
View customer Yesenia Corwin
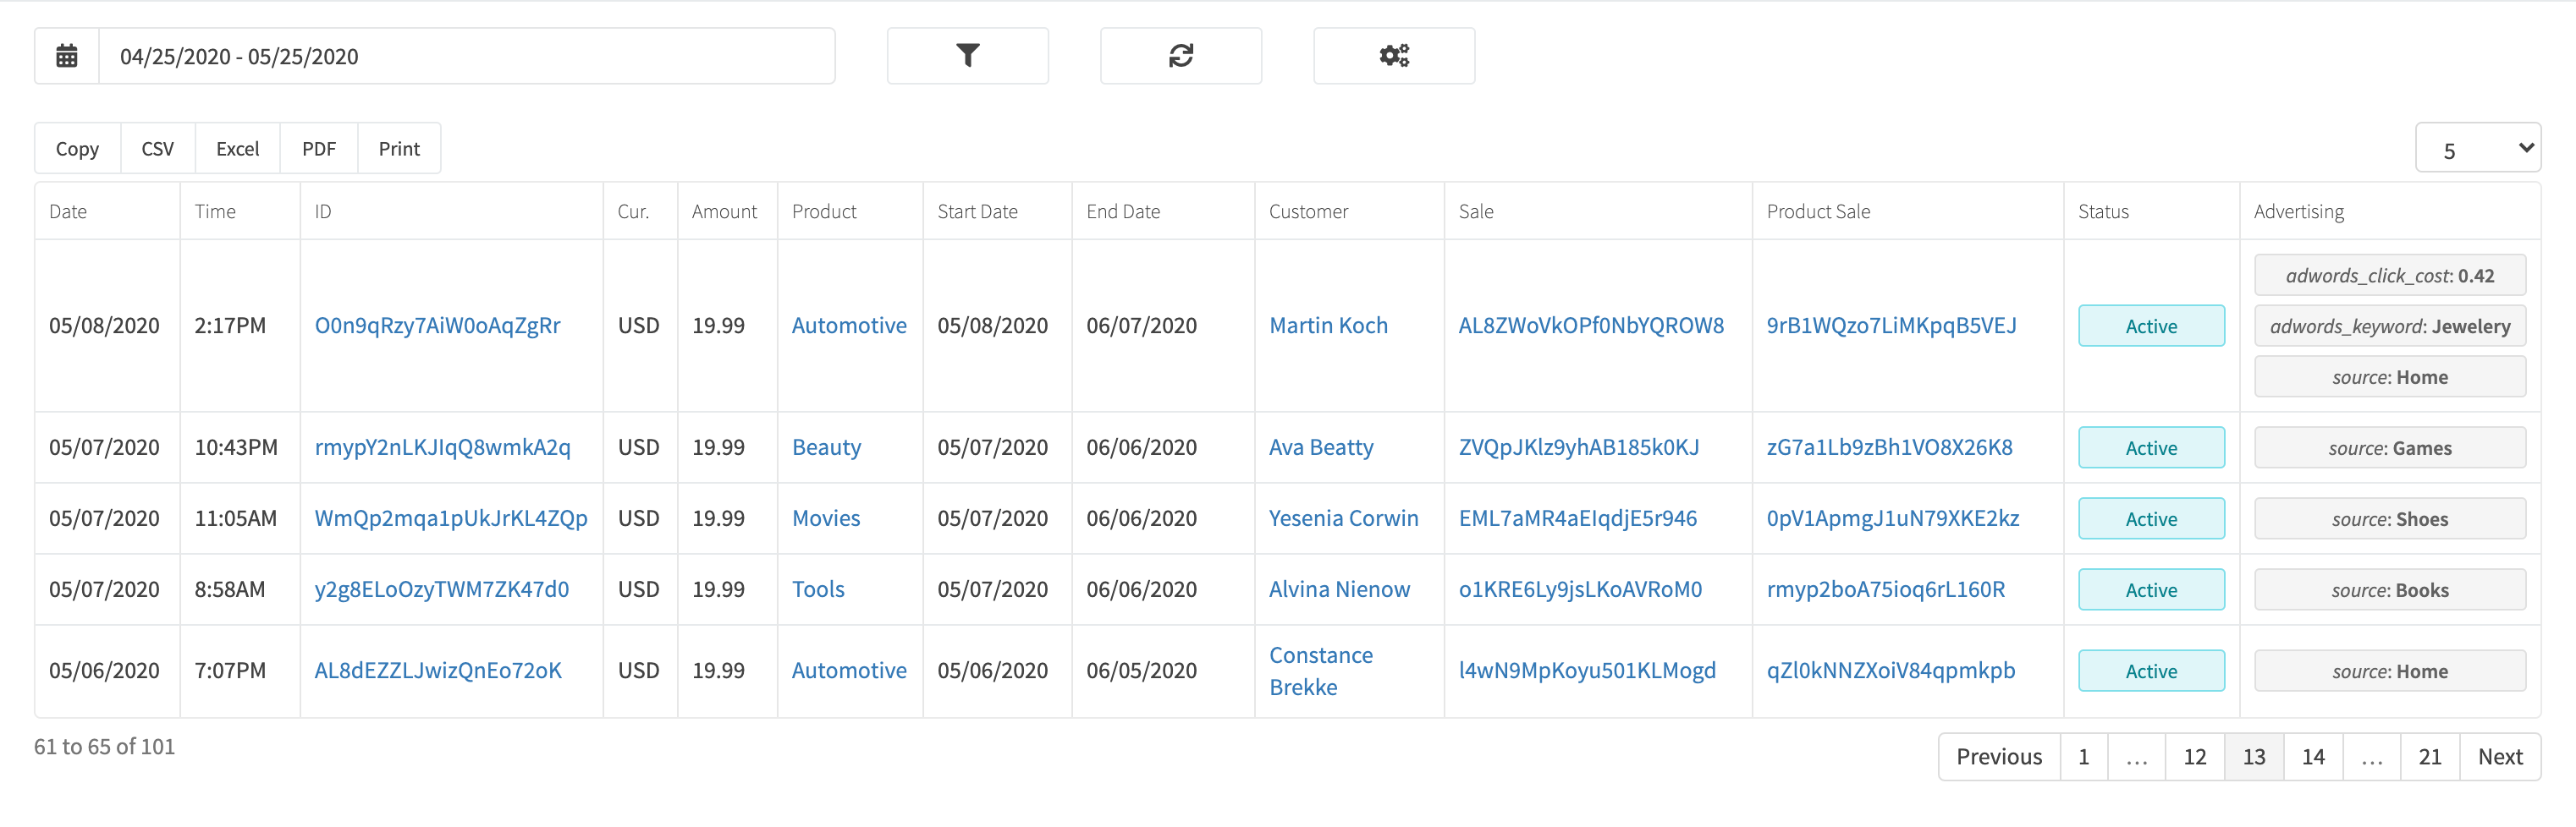click(1343, 518)
